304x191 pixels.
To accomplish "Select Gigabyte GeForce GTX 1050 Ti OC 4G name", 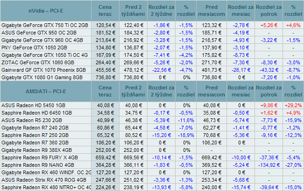I will coord(44,55).
